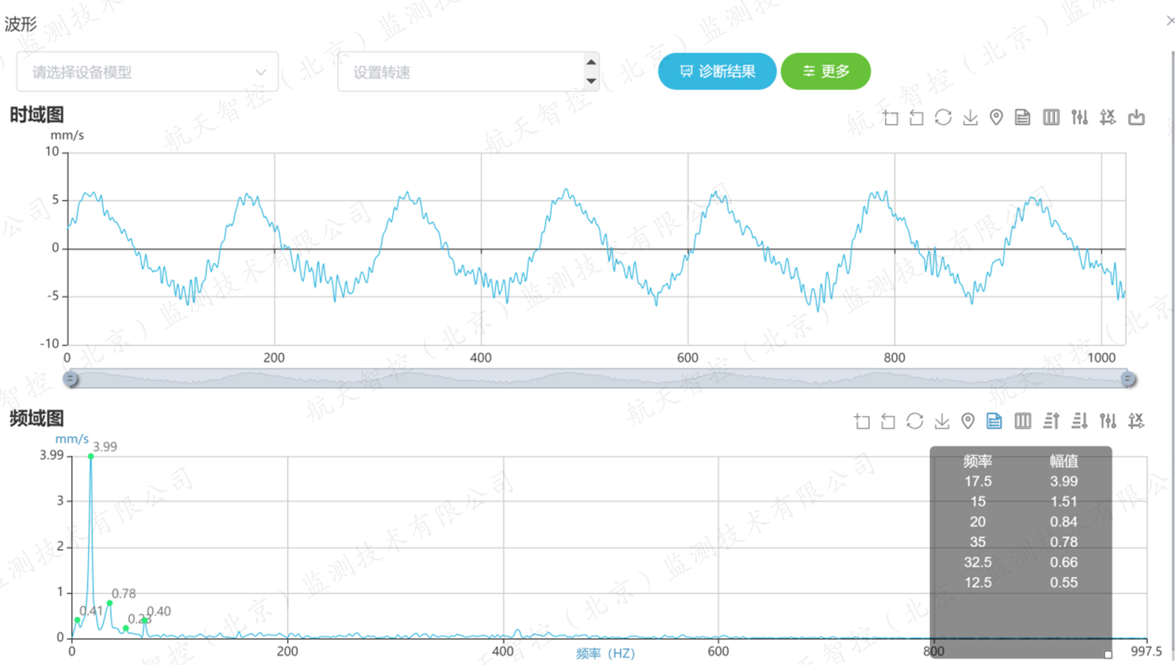Click zoom-back icon in time-domain toolbar
Viewport: 1175px width, 665px height.
[916, 117]
